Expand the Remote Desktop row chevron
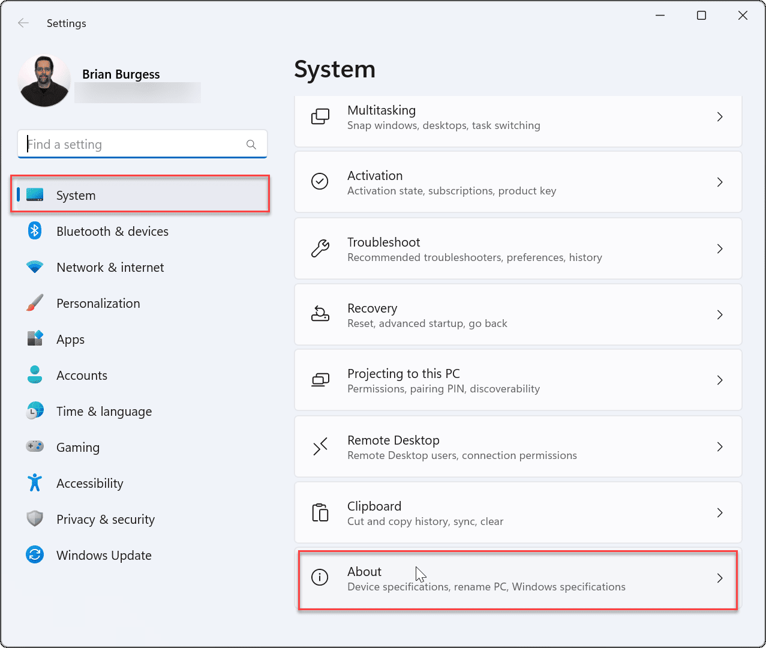 (x=720, y=446)
